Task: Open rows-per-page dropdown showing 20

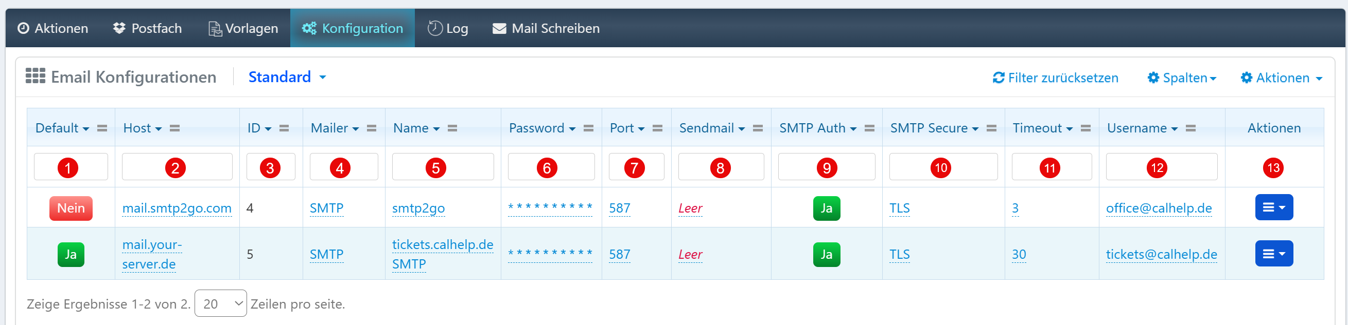Action: tap(220, 303)
